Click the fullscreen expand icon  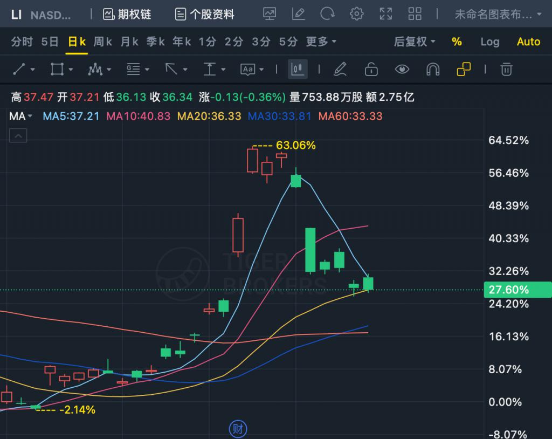click(x=385, y=14)
